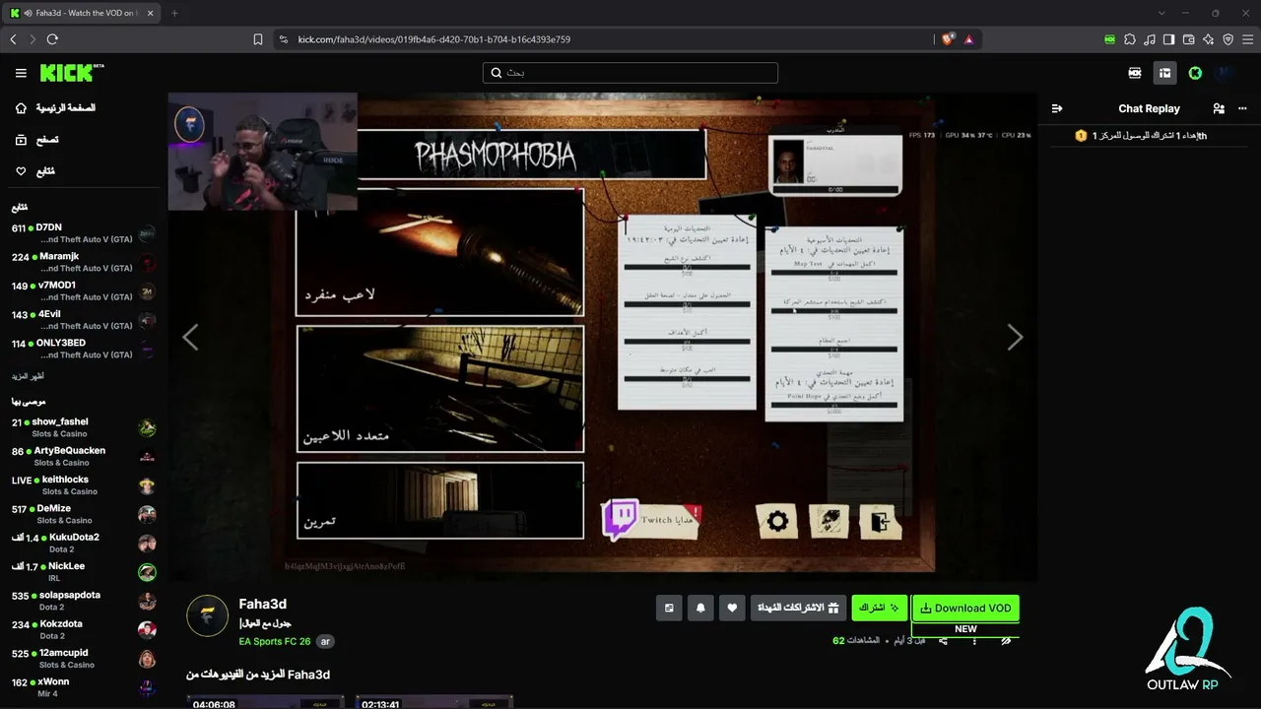
Task: Open the ONLY3BED channel in the sidebar
Action: 84,349
